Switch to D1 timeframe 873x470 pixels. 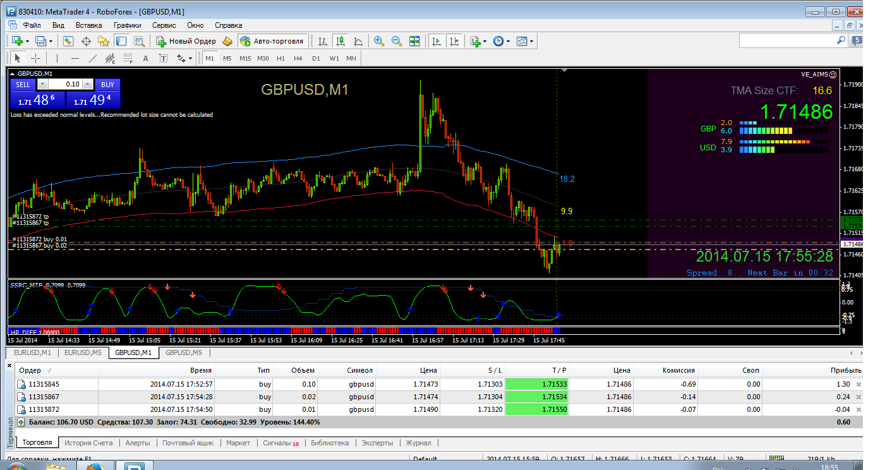coord(316,58)
